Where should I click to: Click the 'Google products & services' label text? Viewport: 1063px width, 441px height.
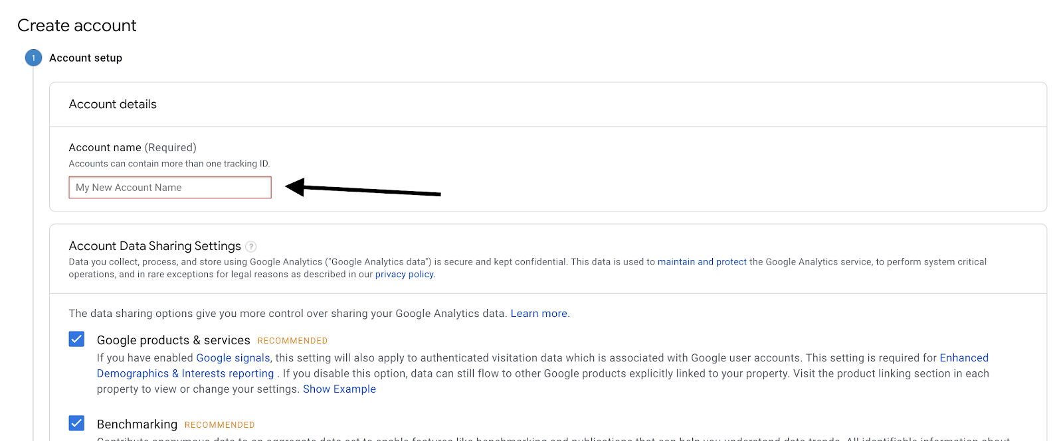(173, 340)
